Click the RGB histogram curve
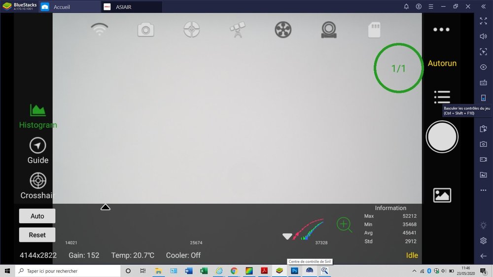Screen dimensions: 493x277 coord(308,230)
